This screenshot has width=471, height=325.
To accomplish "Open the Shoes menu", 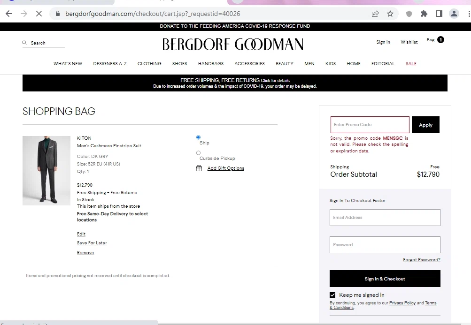I will [180, 64].
